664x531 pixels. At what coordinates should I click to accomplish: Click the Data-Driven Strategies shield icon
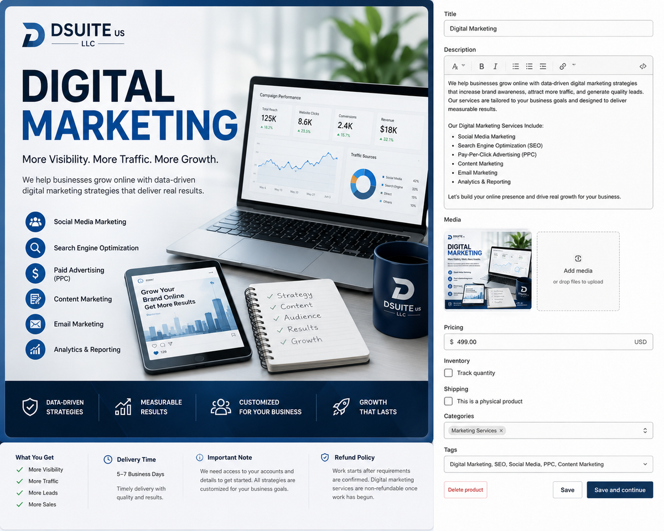point(30,407)
